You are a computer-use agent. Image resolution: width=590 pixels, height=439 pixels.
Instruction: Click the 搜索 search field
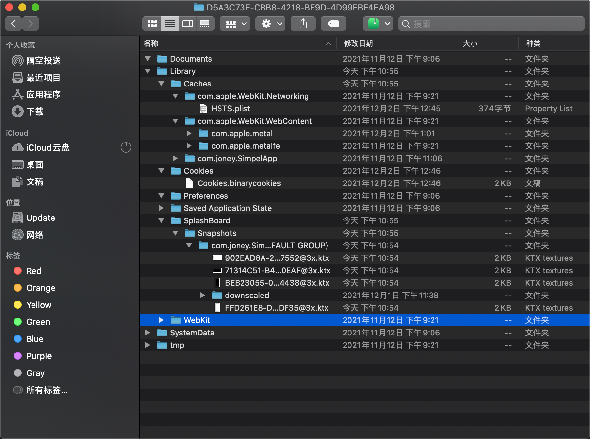(491, 24)
